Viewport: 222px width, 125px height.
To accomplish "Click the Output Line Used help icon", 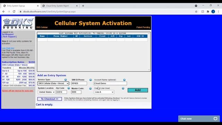I will [123, 88].
